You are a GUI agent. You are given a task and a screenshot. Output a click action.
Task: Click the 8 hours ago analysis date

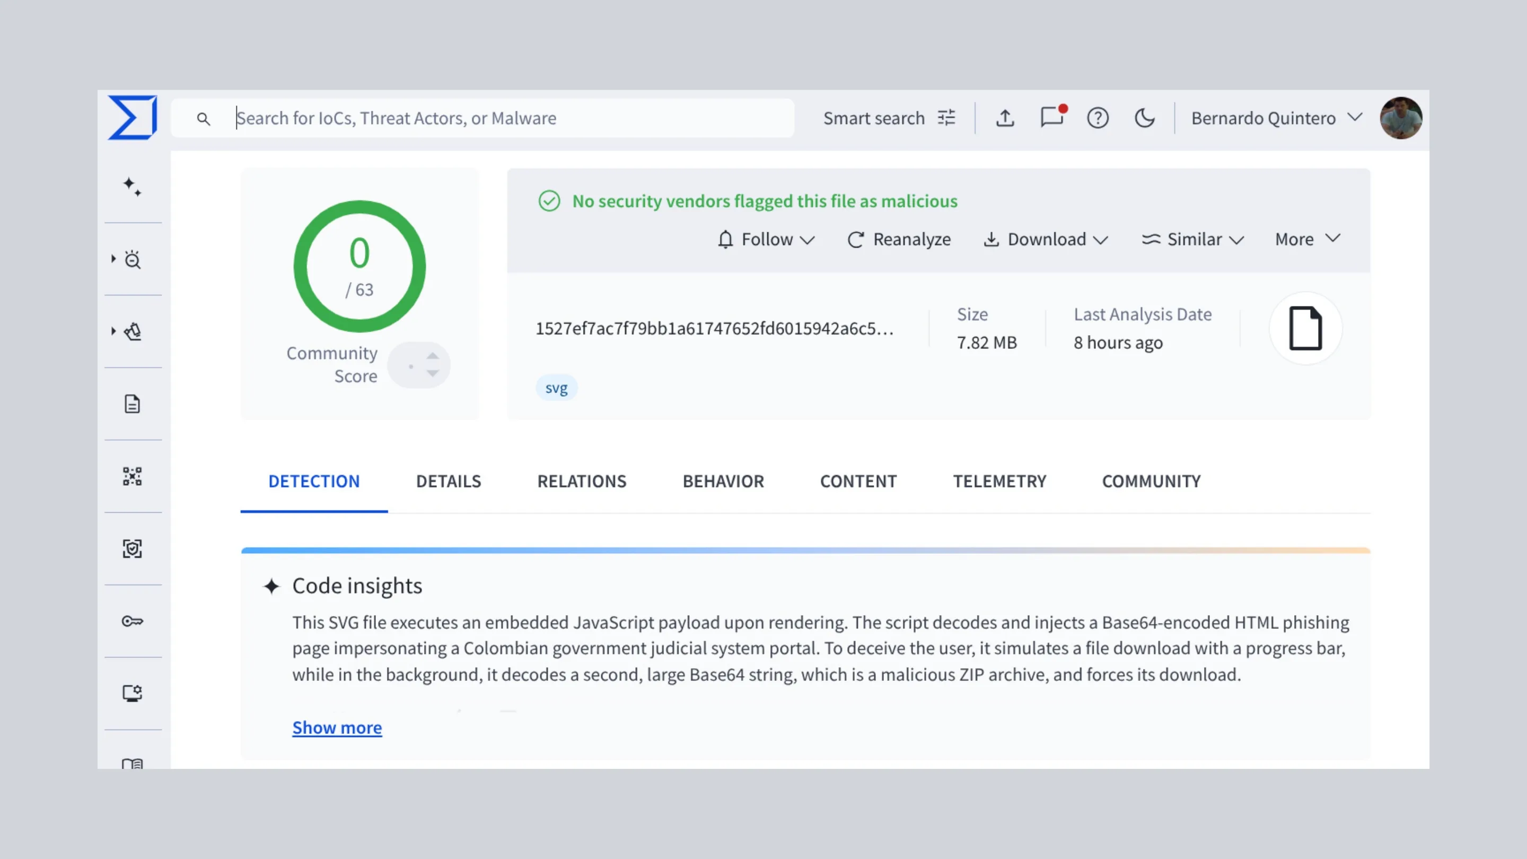tap(1118, 343)
